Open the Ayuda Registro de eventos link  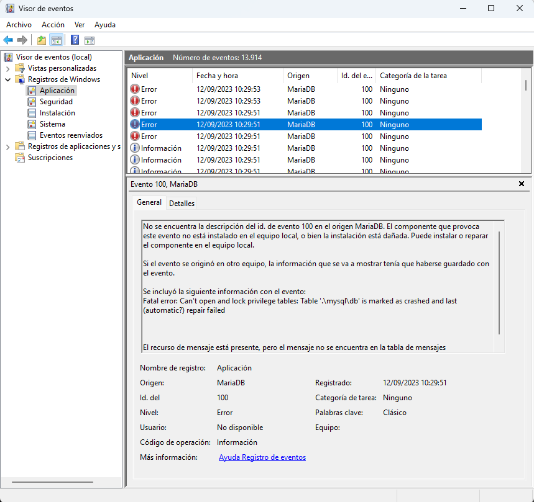[x=262, y=457]
